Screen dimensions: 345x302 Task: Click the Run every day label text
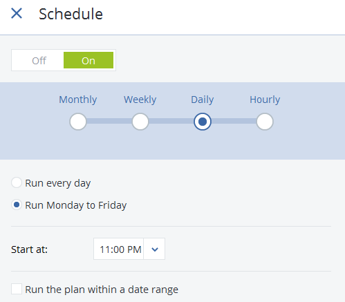pos(58,183)
